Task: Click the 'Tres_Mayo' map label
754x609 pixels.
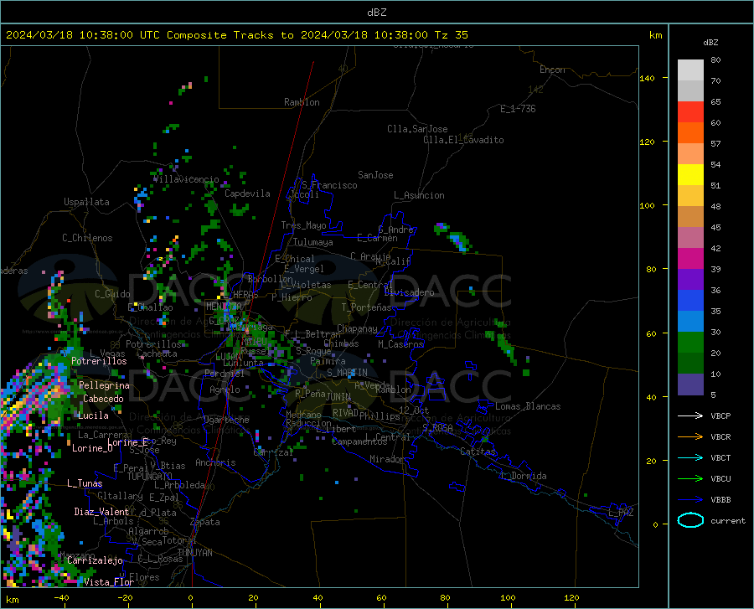Action: (303, 225)
